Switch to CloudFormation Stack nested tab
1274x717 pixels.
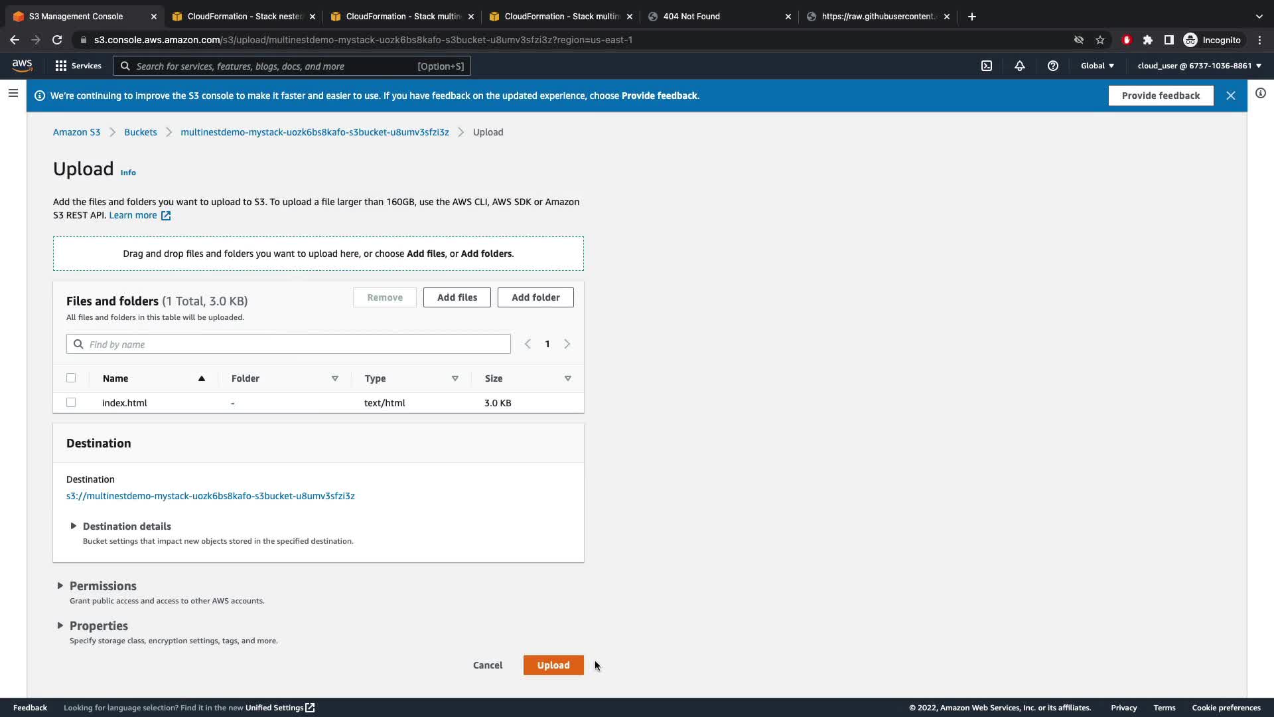244,17
